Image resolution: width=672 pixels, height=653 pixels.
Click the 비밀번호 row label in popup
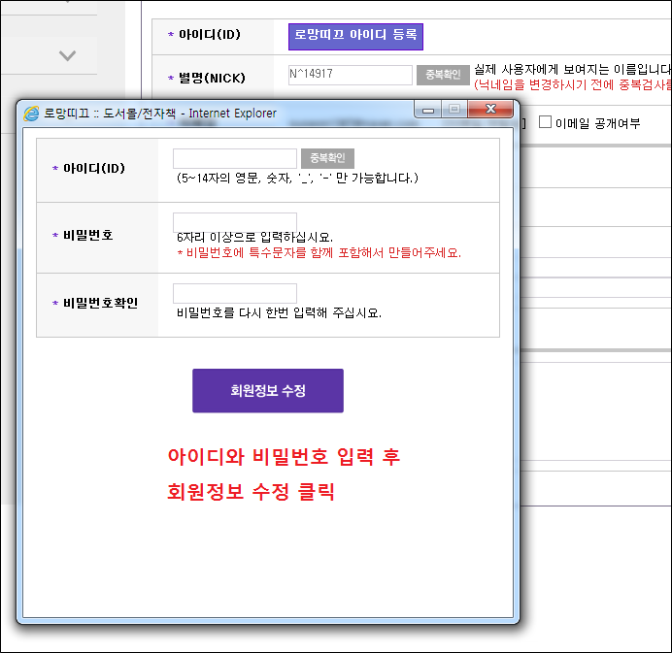click(x=88, y=236)
